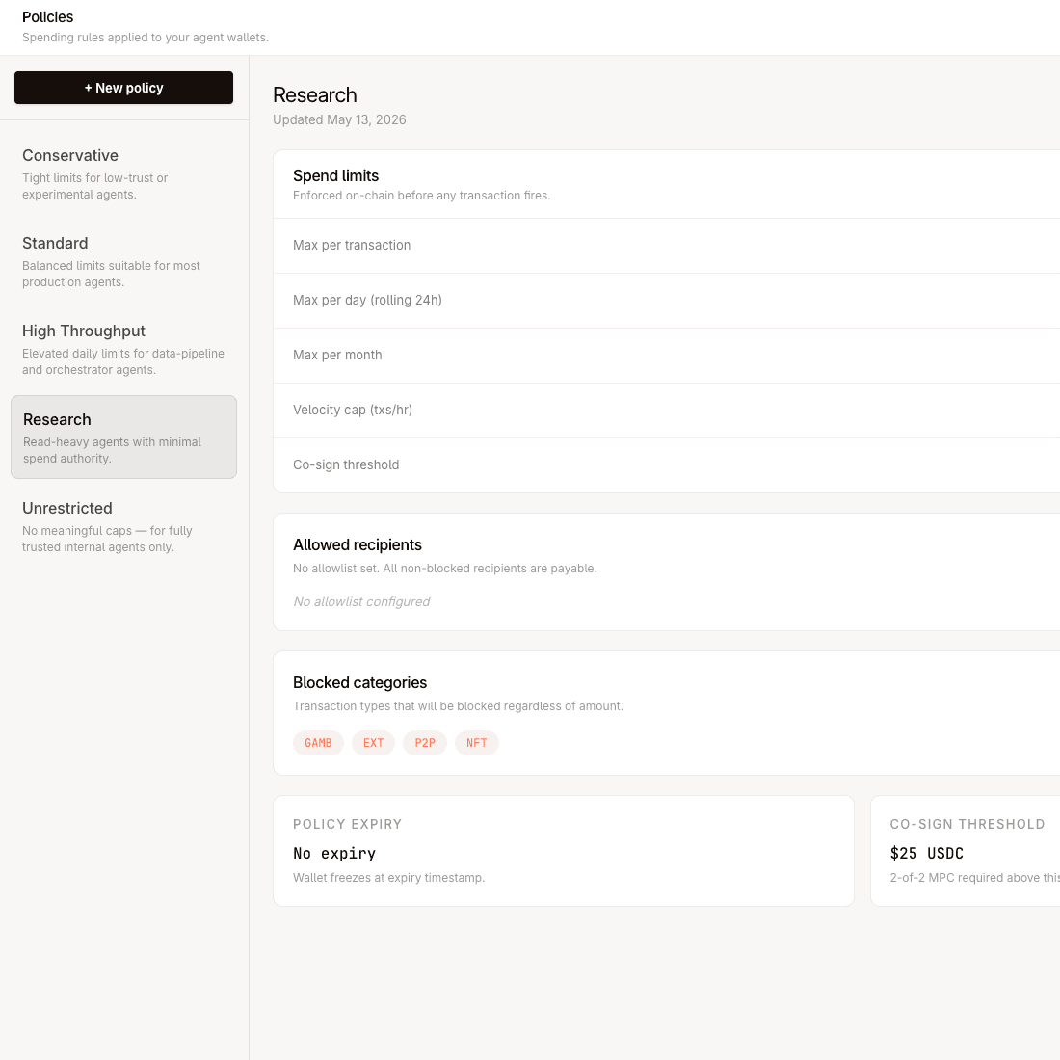Click the No allowlist configured text
The height and width of the screenshot is (1060, 1060).
coord(361,601)
